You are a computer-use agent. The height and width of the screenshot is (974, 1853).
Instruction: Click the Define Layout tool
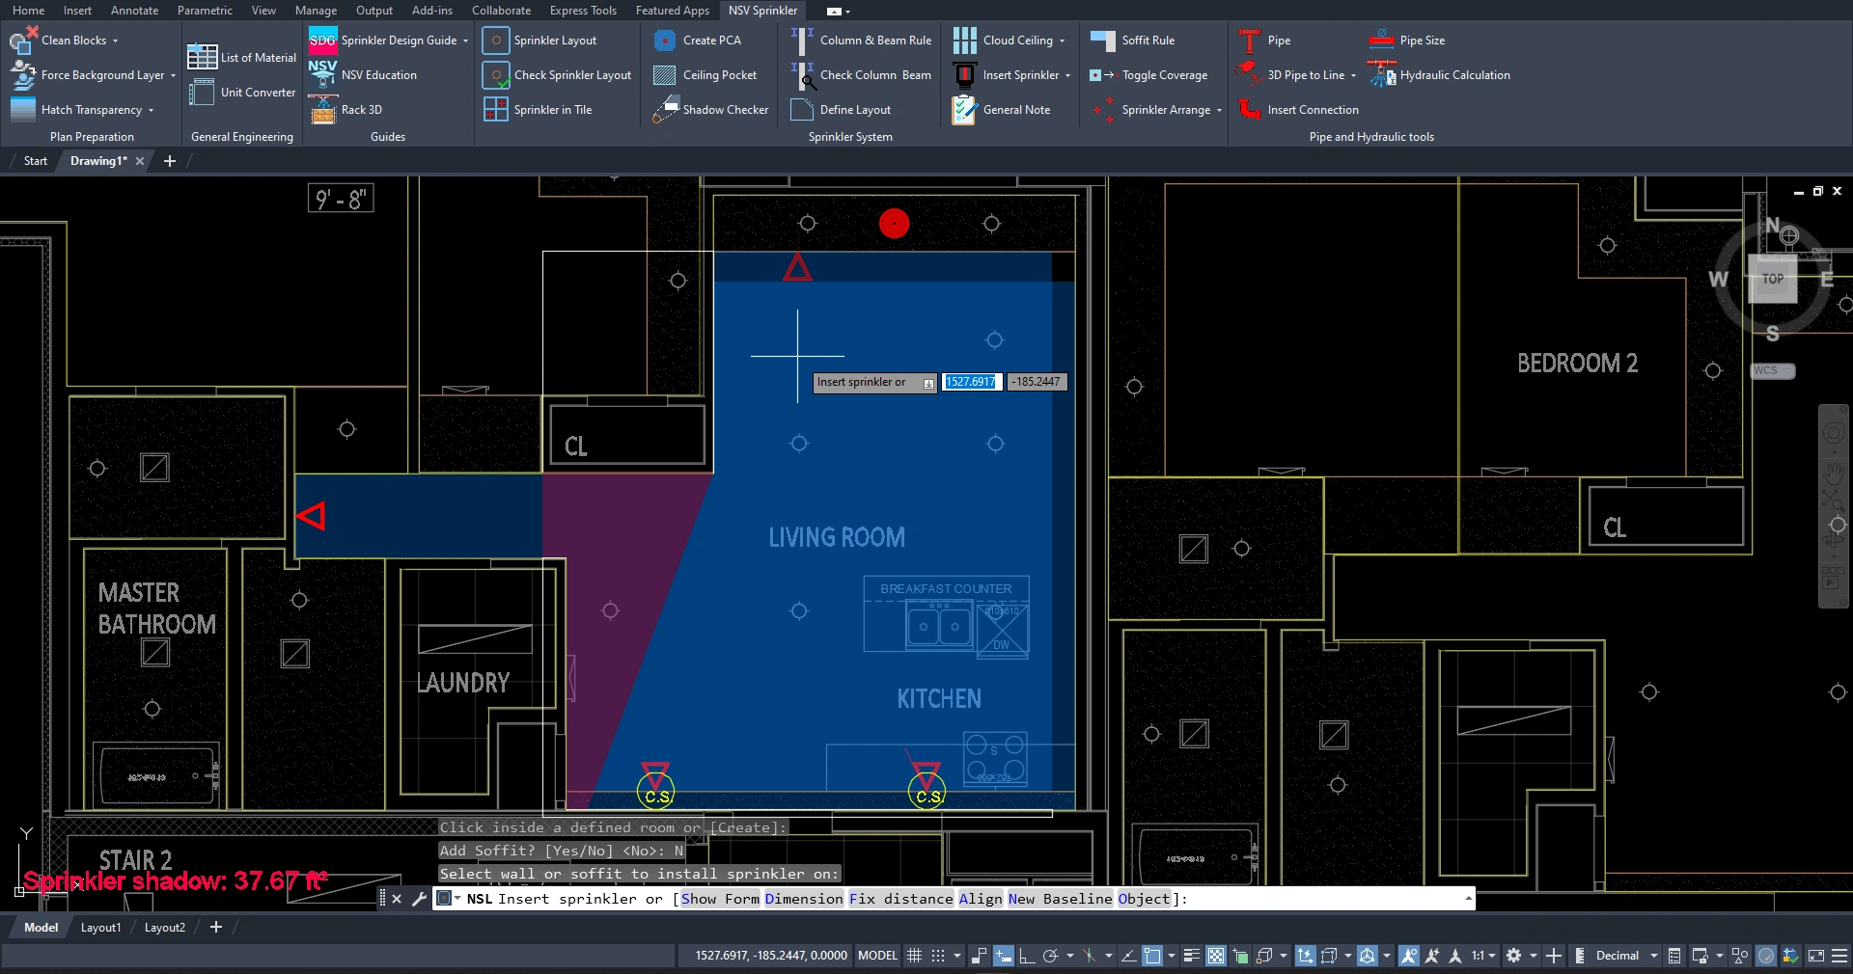click(x=841, y=110)
